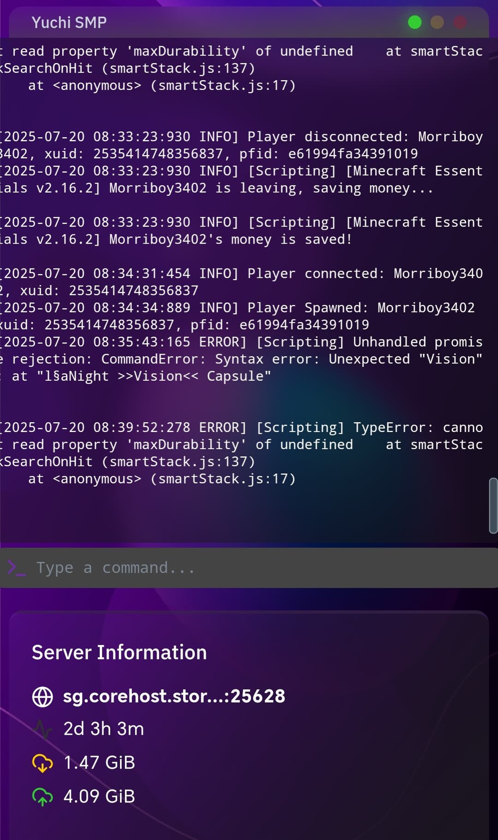498x840 pixels.
Task: Click the 4.09 GiB upload value
Action: pyautogui.click(x=99, y=796)
